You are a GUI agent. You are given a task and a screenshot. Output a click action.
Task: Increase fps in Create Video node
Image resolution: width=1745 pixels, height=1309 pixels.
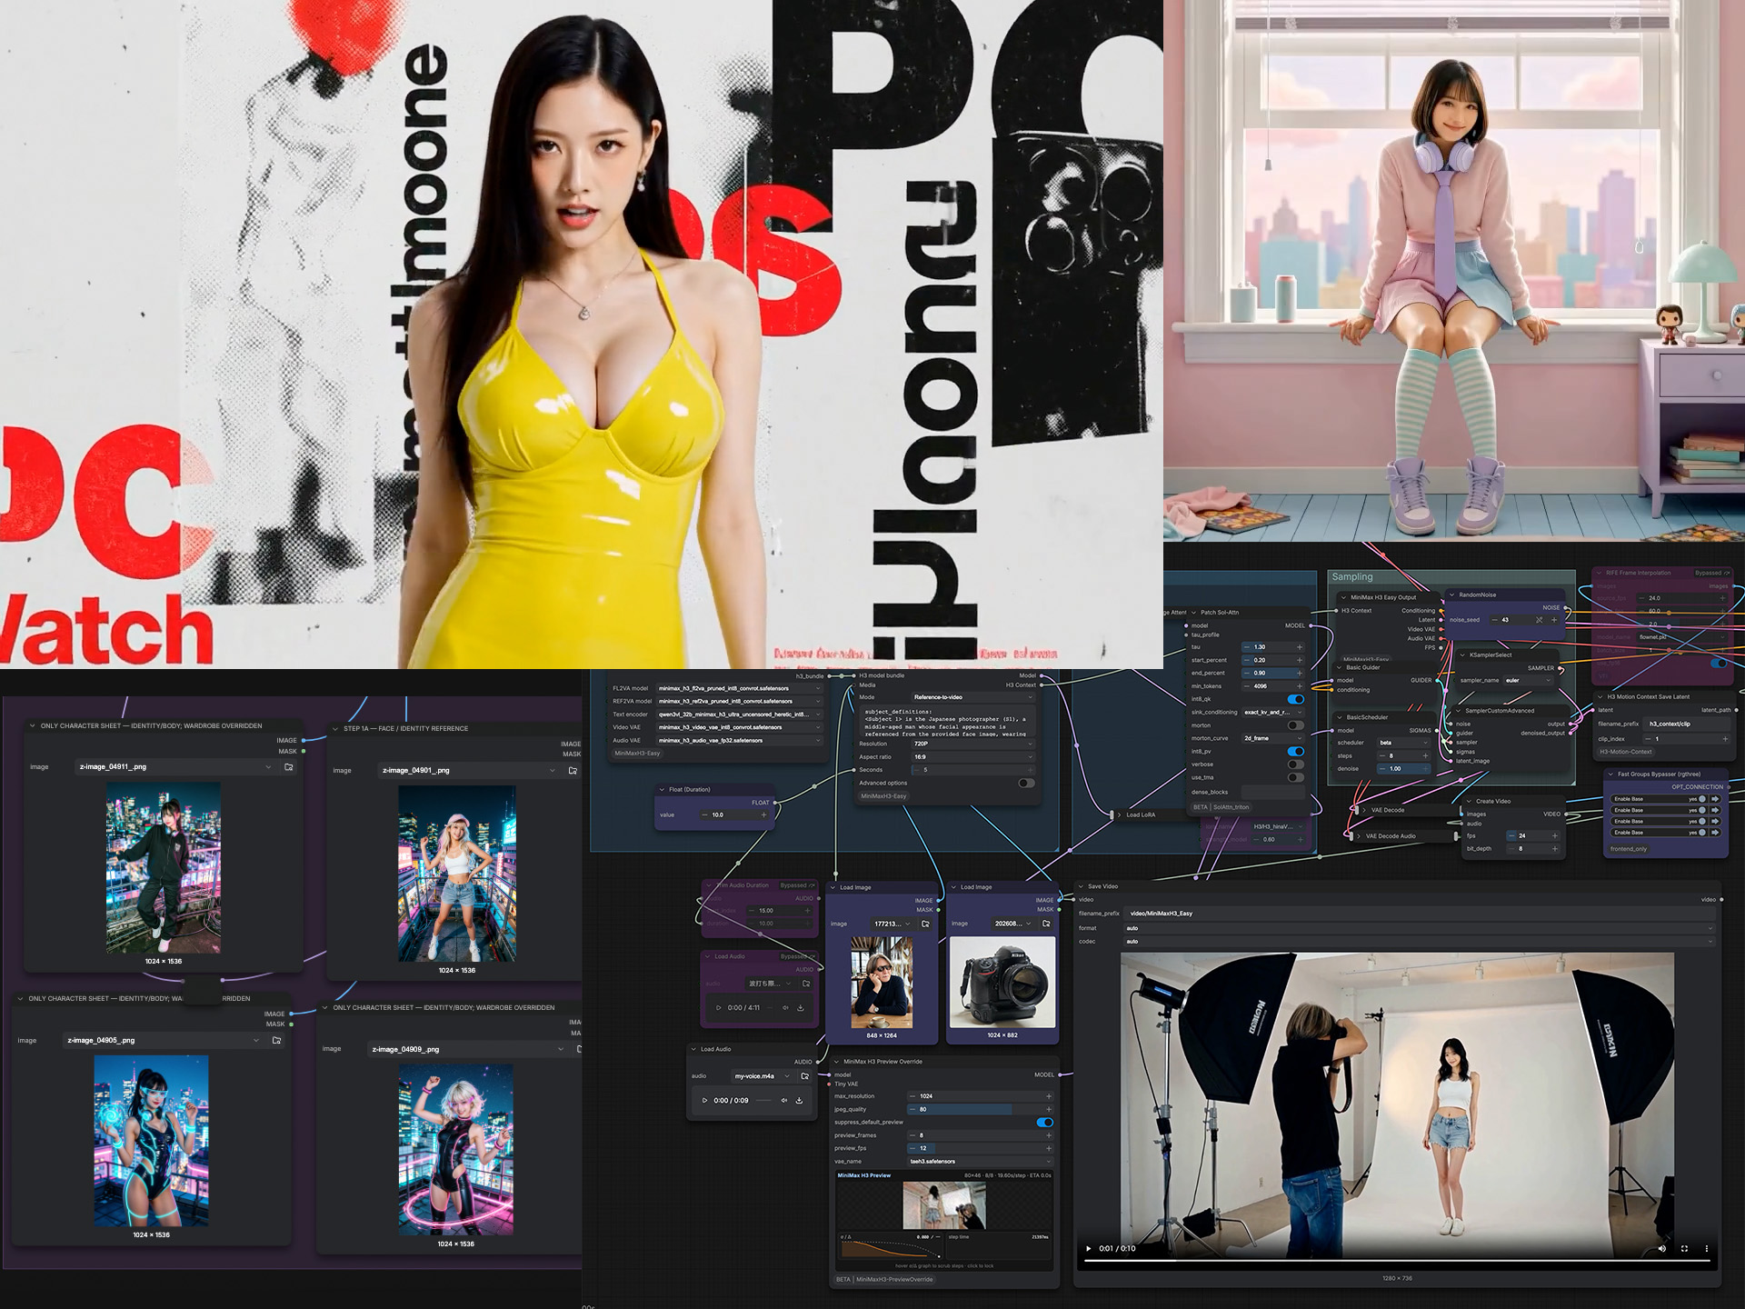pyautogui.click(x=1555, y=835)
